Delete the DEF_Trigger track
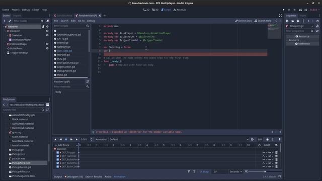 (276, 152)
